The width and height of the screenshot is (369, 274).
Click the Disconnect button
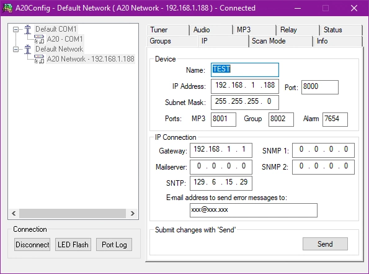pos(32,245)
